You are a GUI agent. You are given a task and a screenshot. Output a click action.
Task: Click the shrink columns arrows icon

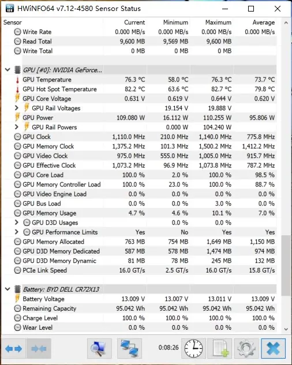pos(39,348)
